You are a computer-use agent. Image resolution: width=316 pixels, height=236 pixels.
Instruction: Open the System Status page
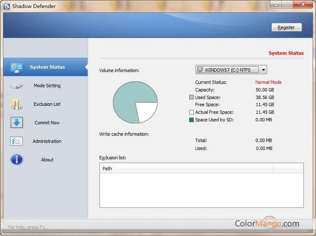click(x=46, y=67)
